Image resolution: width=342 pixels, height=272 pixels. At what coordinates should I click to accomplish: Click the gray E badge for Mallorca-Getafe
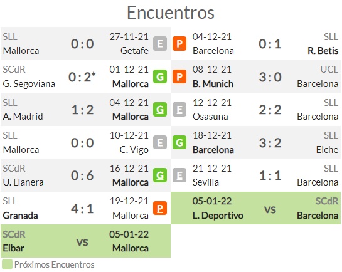click(160, 44)
